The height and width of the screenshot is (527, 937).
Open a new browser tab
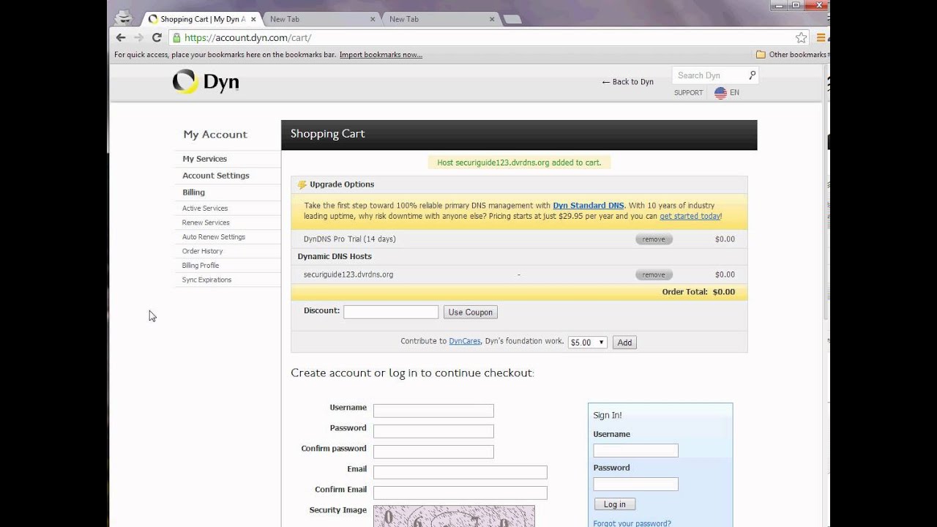pyautogui.click(x=512, y=19)
